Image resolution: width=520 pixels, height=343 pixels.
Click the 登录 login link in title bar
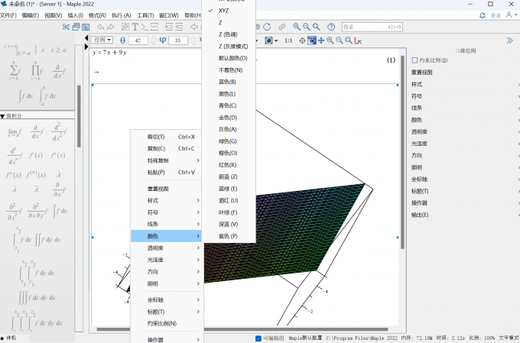(x=496, y=15)
